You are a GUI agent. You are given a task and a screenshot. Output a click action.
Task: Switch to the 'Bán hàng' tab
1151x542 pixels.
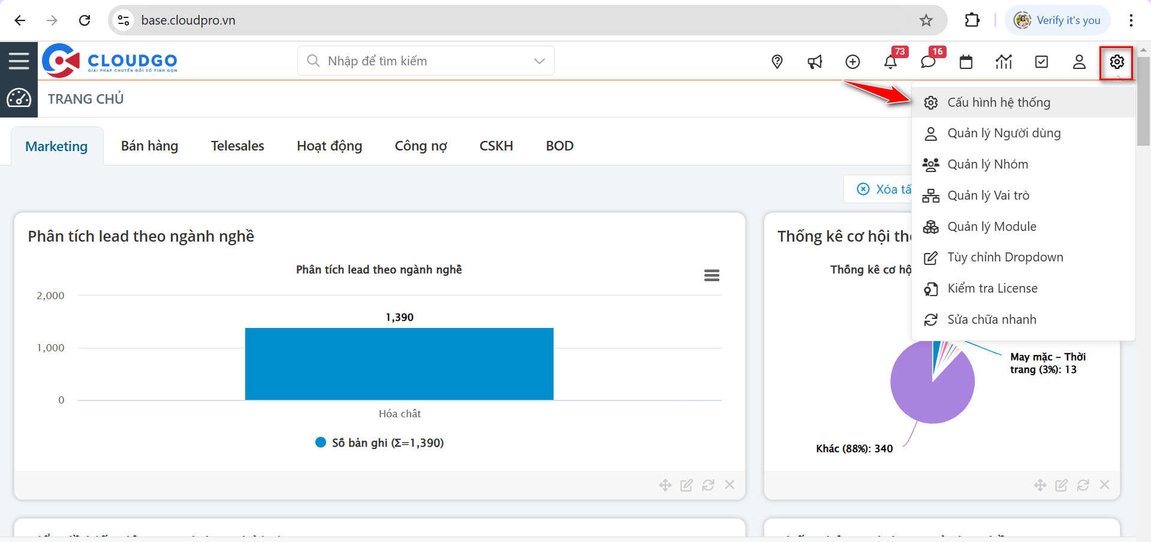coord(149,146)
